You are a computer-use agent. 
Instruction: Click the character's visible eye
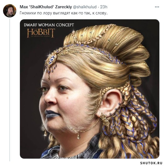click(x=63, y=88)
